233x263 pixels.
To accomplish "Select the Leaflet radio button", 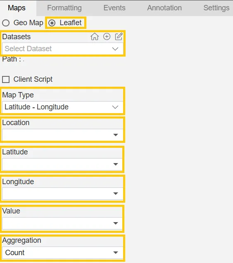I will [52, 23].
